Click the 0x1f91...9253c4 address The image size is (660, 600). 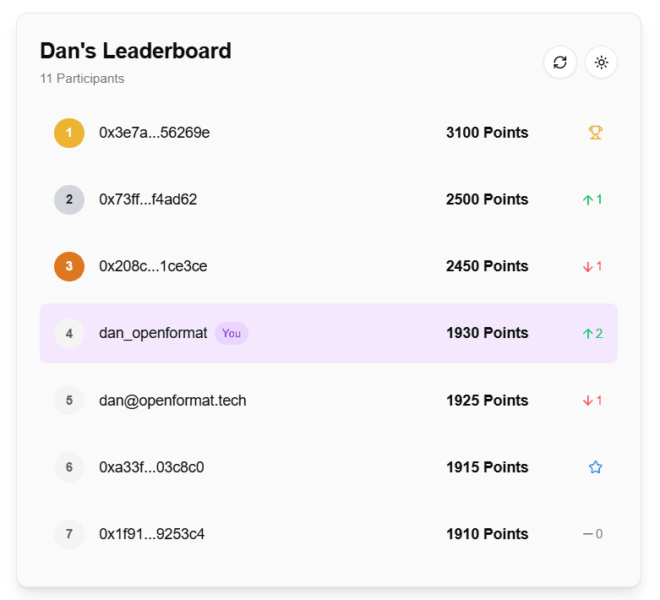(151, 534)
